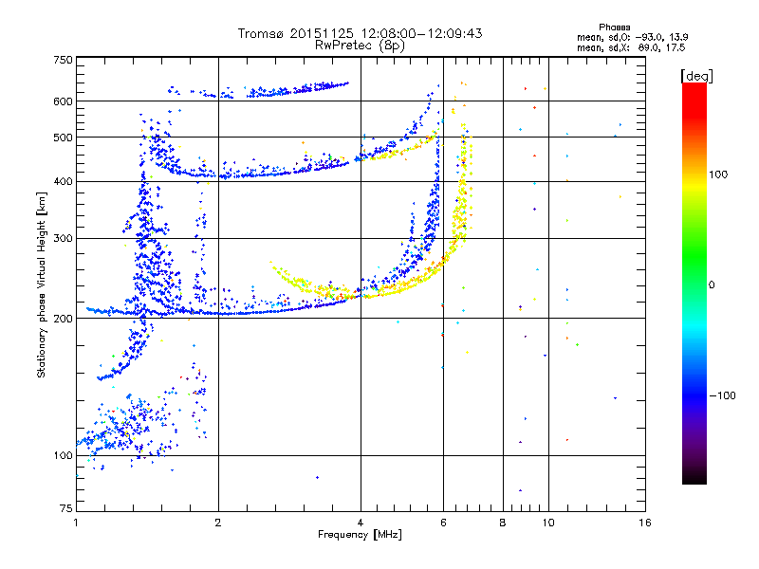Click x-axis tick label '10'
Image resolution: width=759 pixels, height=569 pixels.
point(548,523)
